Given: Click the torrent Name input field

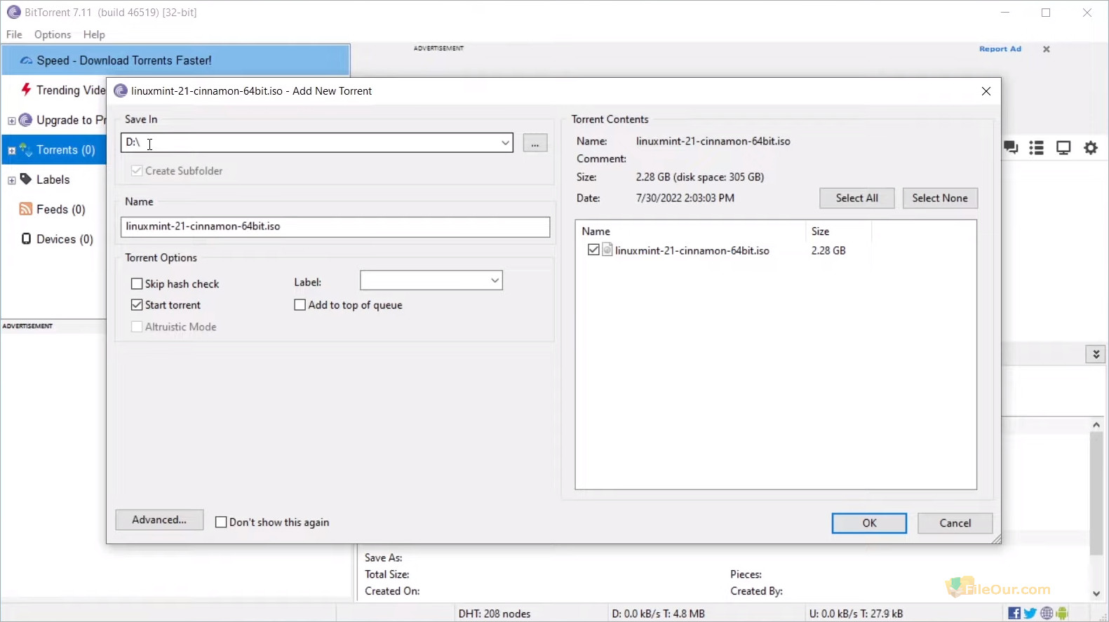Looking at the screenshot, I should tap(335, 227).
